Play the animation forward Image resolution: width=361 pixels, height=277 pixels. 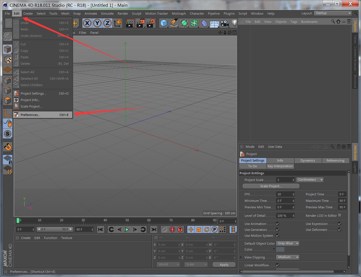pyautogui.click(x=127, y=229)
